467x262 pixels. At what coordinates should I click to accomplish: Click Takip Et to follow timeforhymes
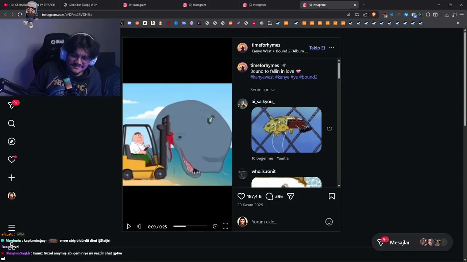pos(317,48)
